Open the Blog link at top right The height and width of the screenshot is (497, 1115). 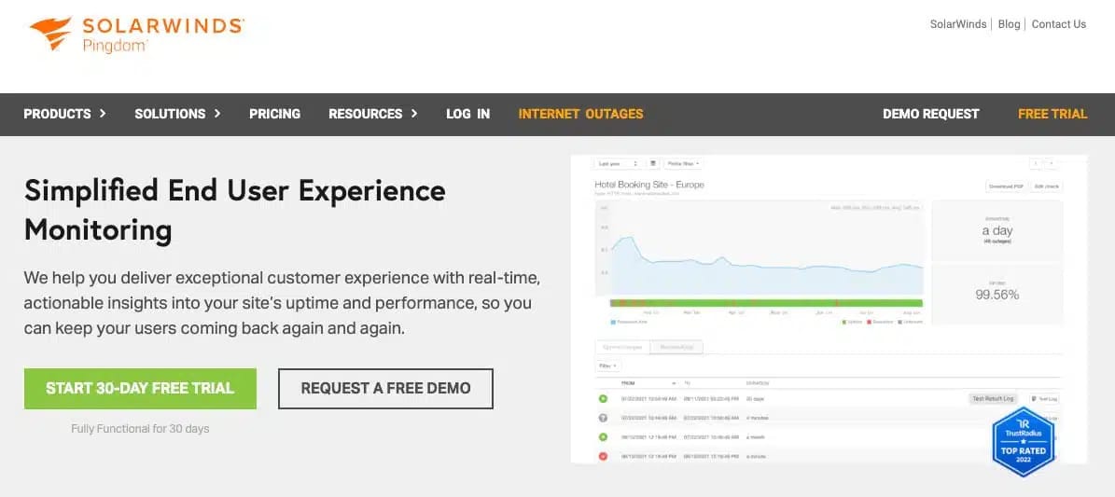1009,24
